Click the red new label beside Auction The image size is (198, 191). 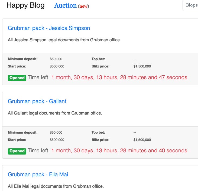83,6
